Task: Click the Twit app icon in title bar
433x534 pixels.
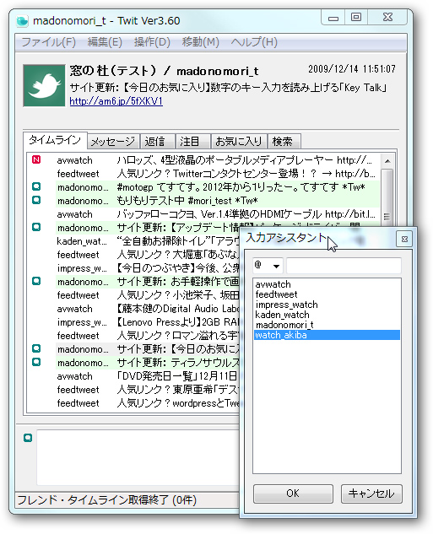Action: pos(22,21)
